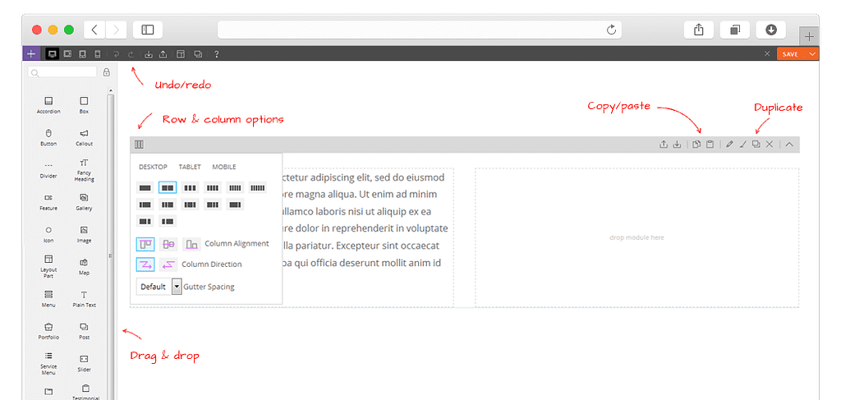Click the export icon in dark toolbar

click(163, 54)
